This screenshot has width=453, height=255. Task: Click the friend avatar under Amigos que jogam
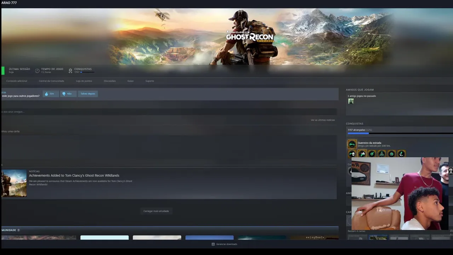click(351, 101)
